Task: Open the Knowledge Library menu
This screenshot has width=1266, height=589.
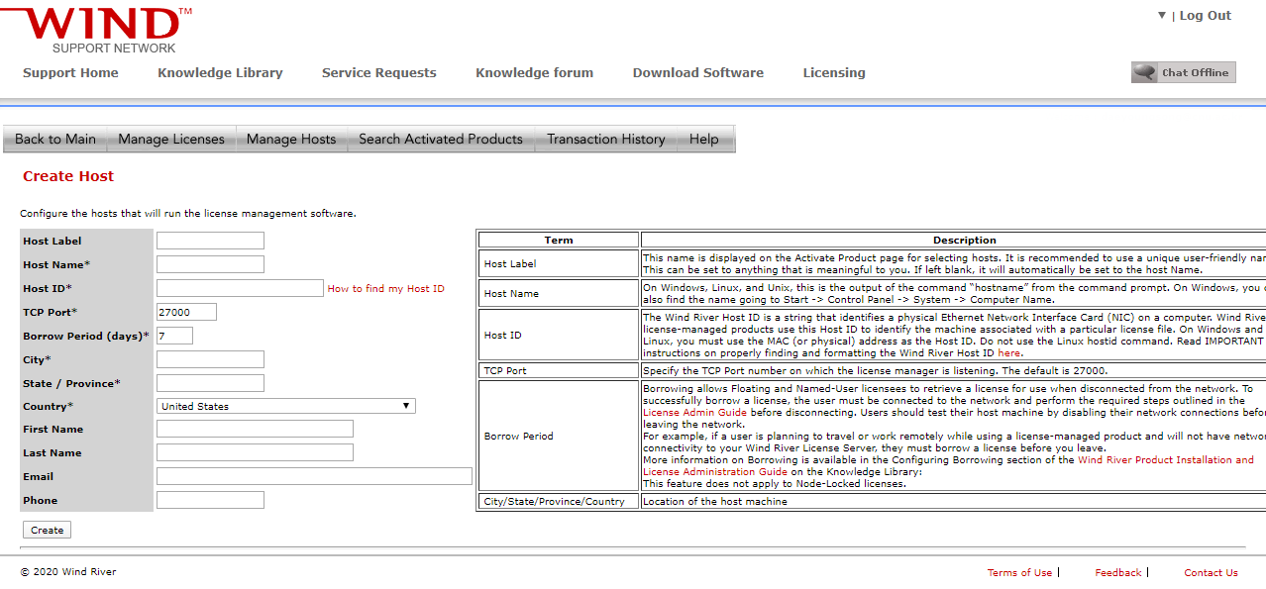Action: pyautogui.click(x=220, y=72)
